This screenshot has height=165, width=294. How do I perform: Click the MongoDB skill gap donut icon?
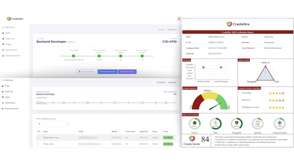(237, 124)
